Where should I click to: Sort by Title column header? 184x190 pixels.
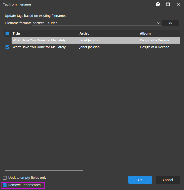[x=16, y=33]
